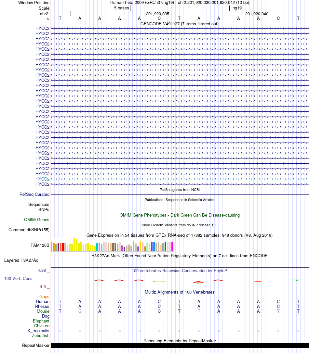Click the black RepeatMasker element bar
Viewport: 309px width, 353px height.
[180, 345]
